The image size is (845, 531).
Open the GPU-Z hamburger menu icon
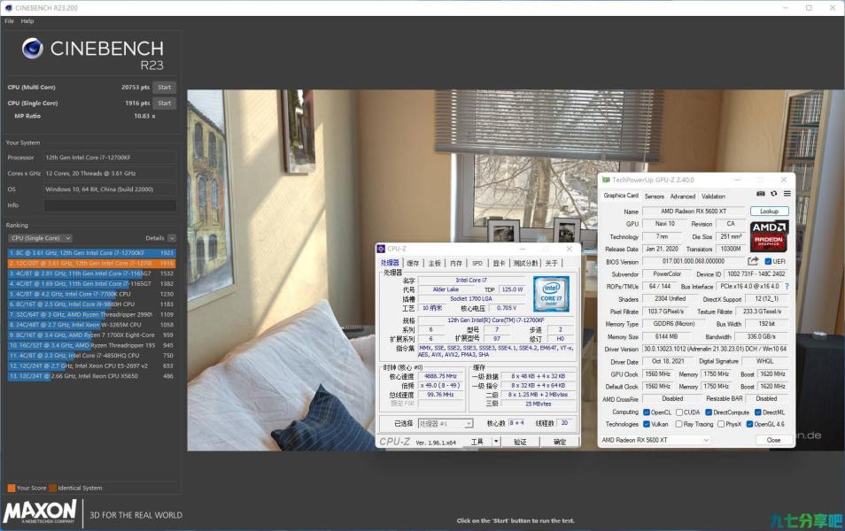787,194
